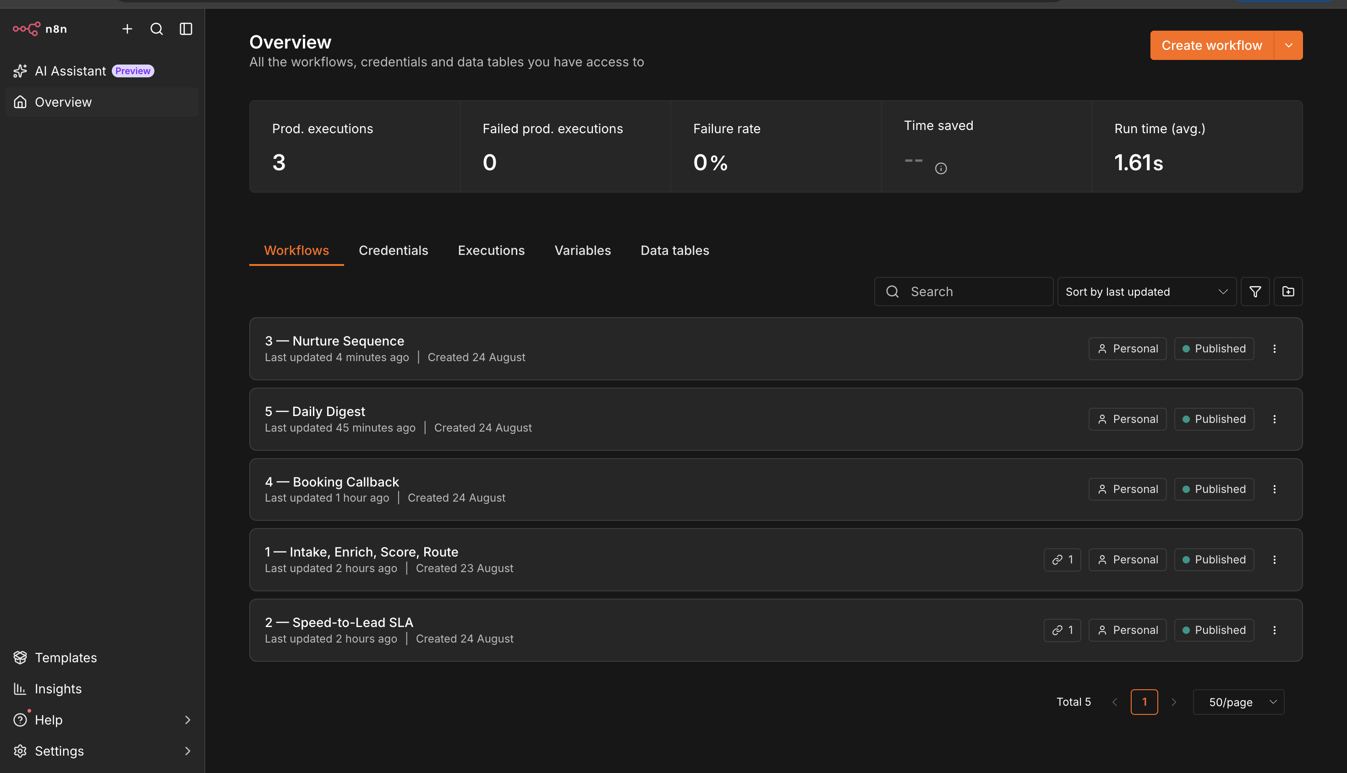Click the add folder icon

coord(1288,292)
